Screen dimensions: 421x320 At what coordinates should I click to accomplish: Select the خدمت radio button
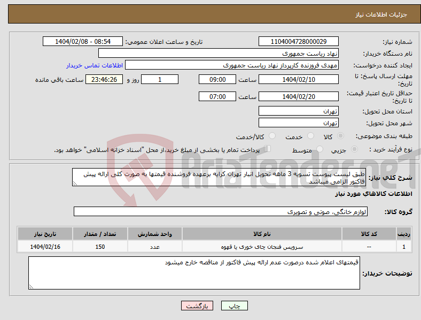click(x=310, y=136)
